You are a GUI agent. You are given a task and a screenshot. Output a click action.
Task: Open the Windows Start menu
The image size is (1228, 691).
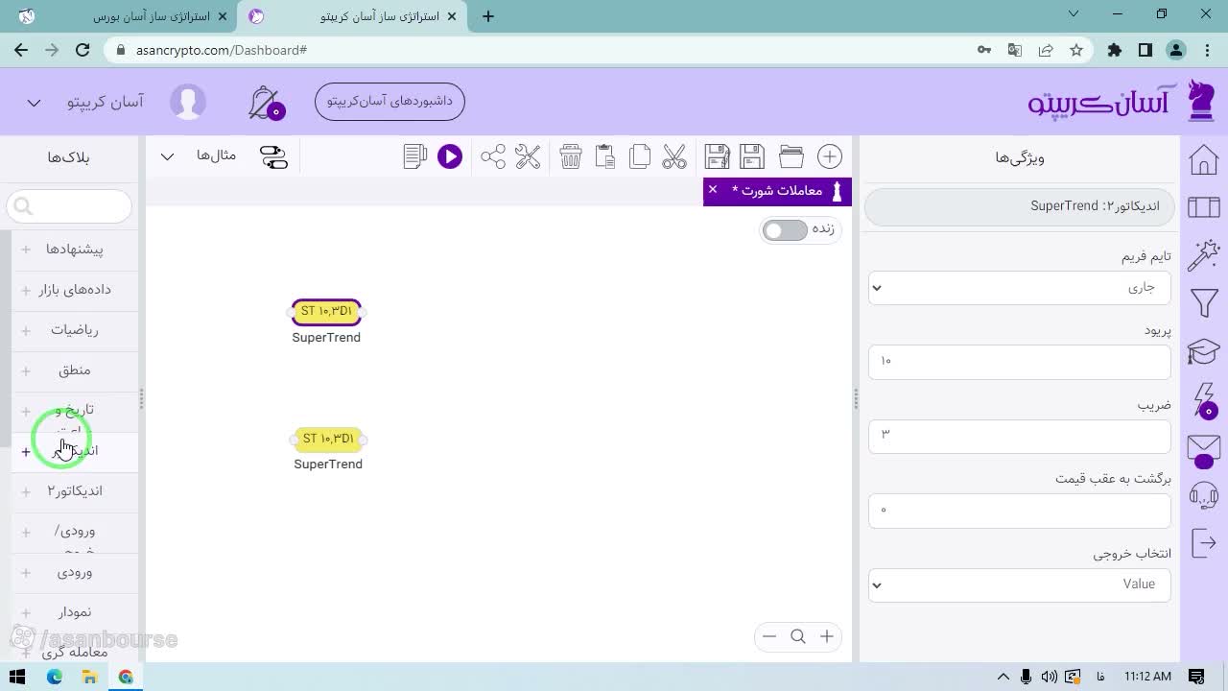tap(17, 677)
